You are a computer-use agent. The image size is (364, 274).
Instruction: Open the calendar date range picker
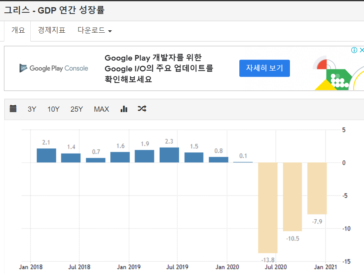tap(13, 108)
